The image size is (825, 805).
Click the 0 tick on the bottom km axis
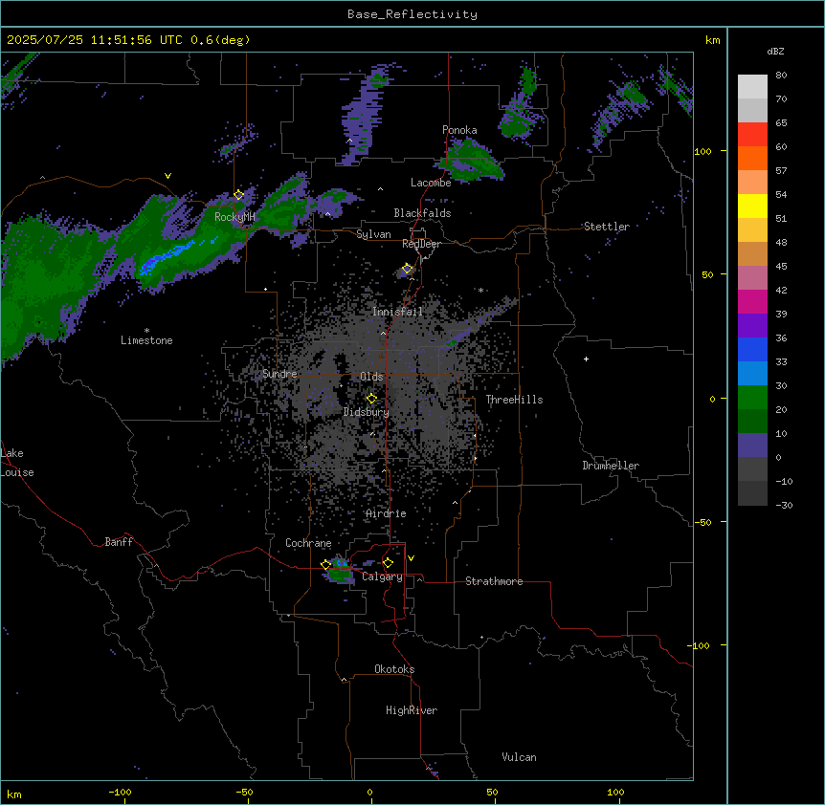click(369, 793)
